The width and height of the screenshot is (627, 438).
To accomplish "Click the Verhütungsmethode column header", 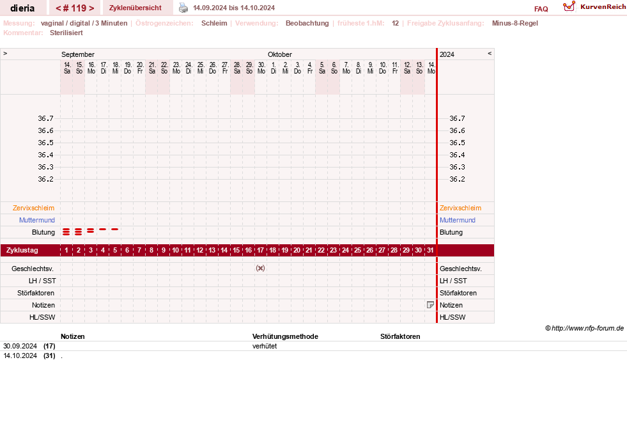I will [x=285, y=336].
